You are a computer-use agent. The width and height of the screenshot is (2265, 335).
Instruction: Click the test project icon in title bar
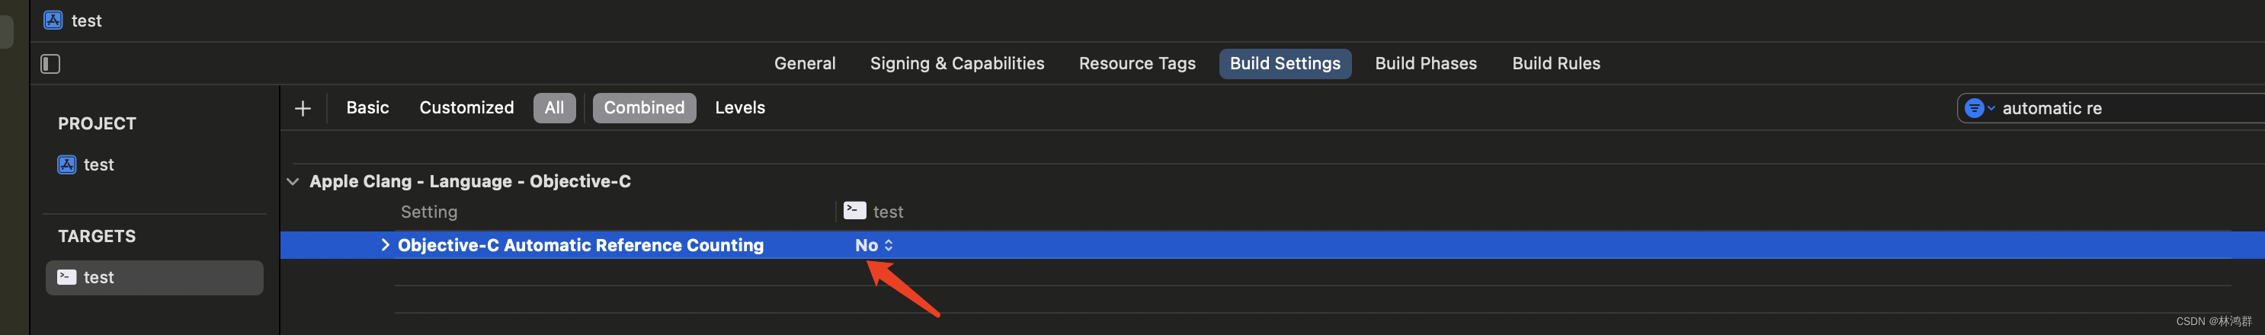(x=53, y=21)
